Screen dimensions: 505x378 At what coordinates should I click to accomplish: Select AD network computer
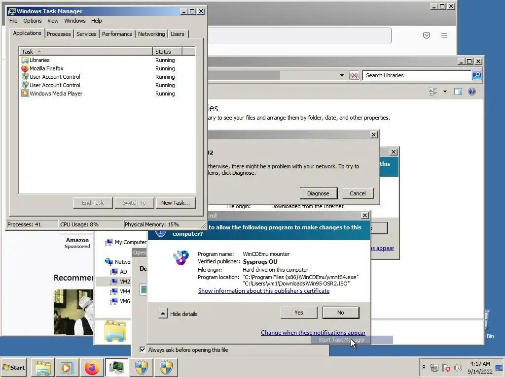point(118,272)
